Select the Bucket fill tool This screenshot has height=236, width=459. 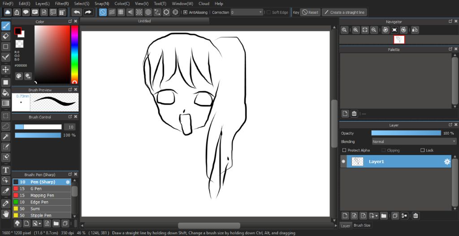coord(6,93)
